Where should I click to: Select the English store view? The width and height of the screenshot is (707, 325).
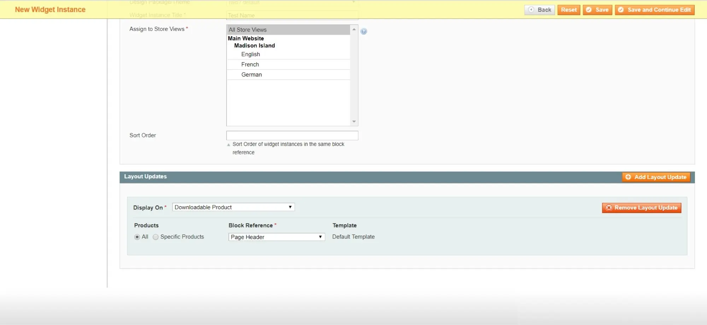pos(288,54)
